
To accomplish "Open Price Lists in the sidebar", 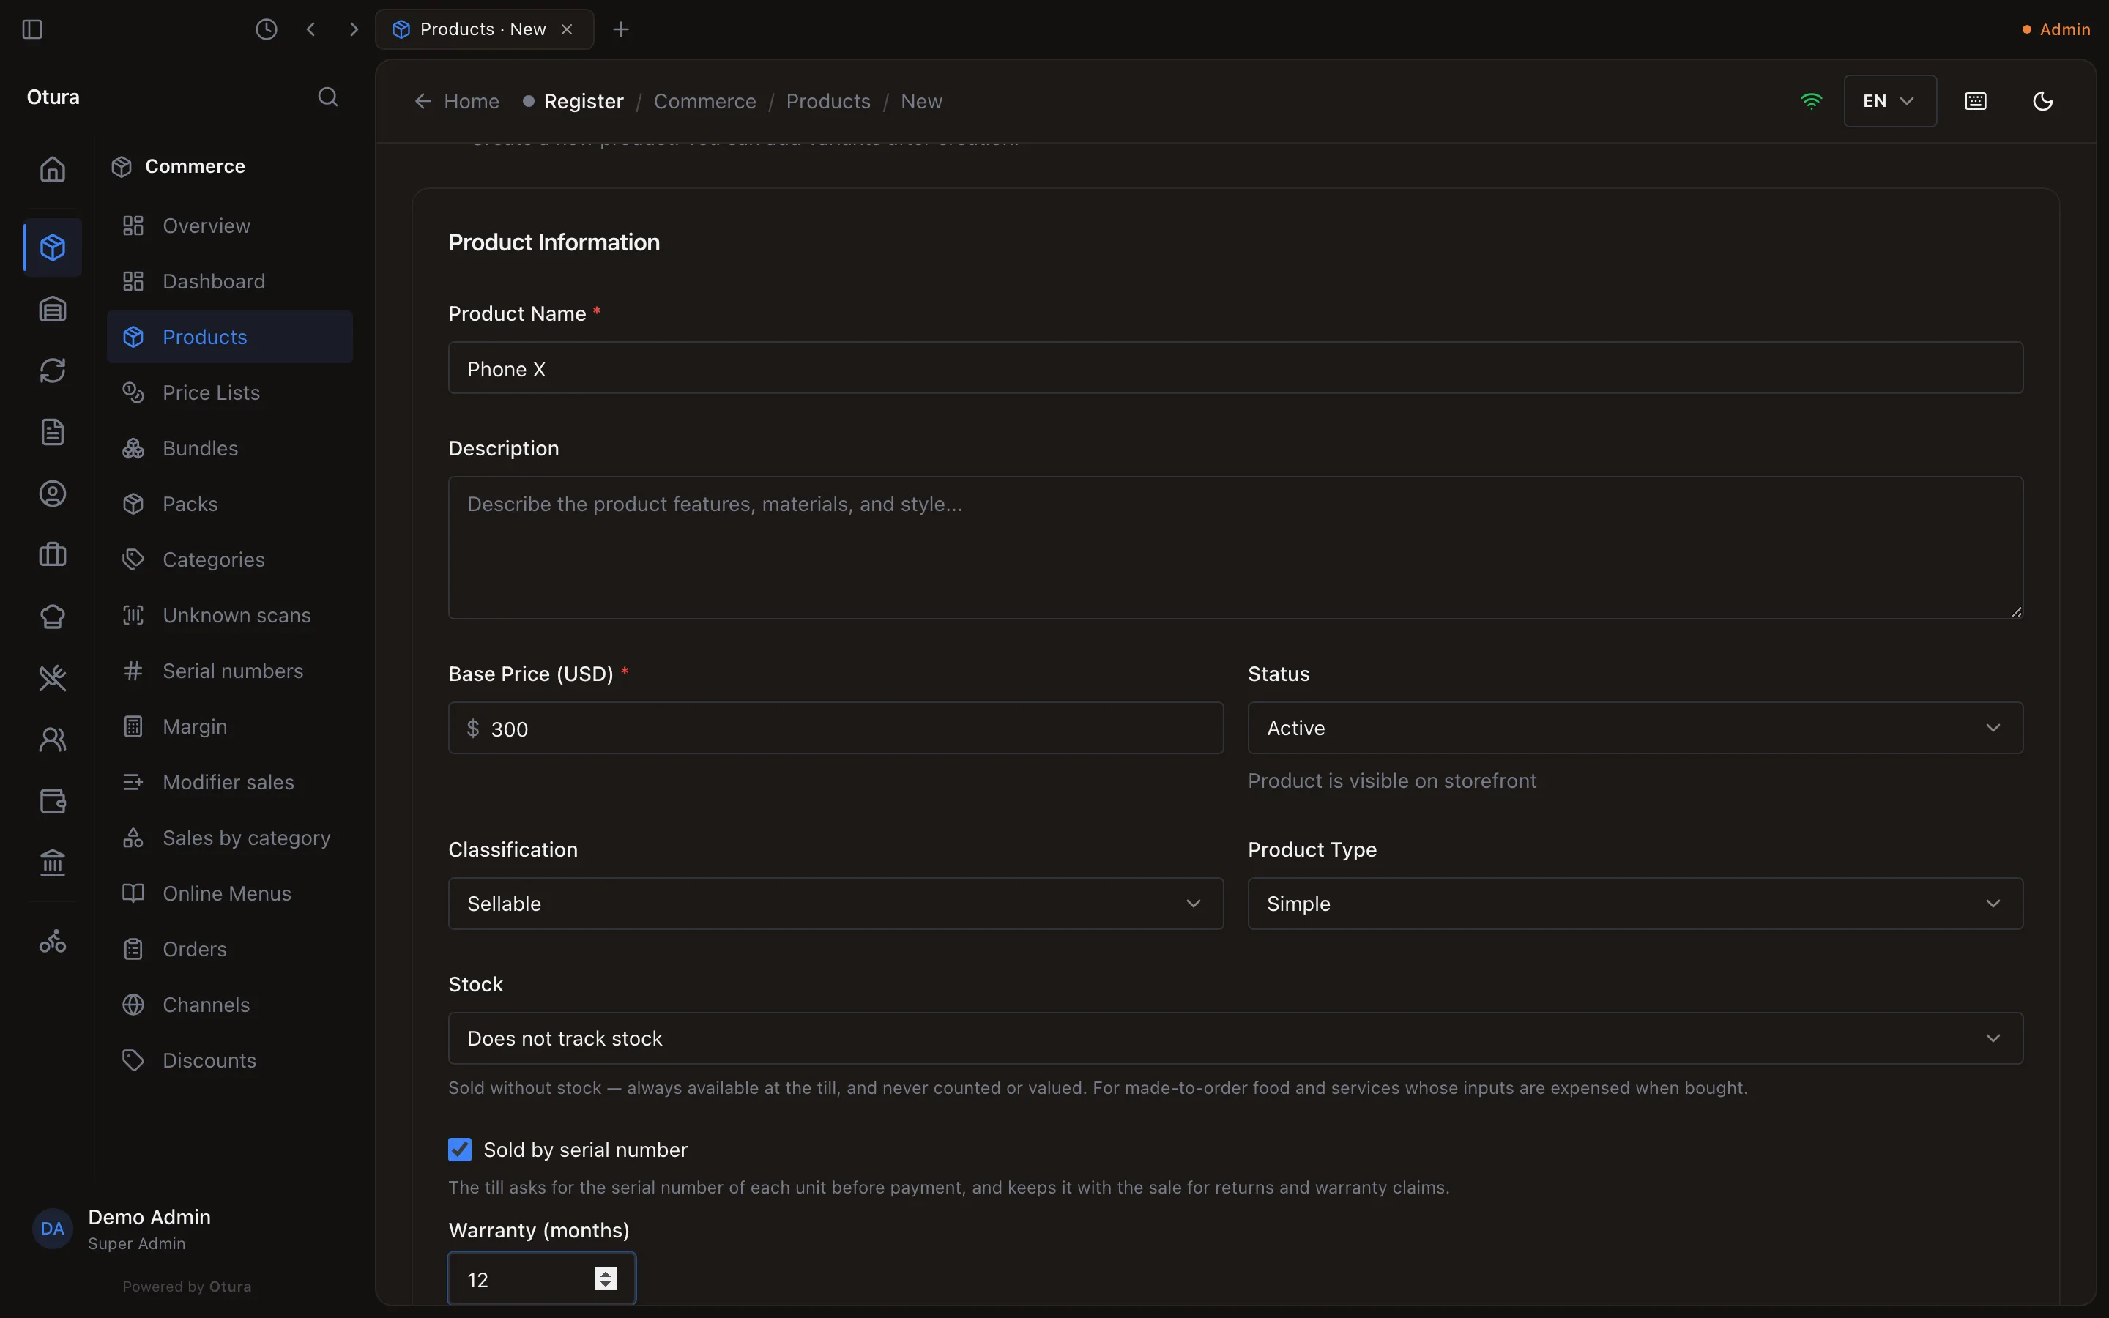I will tap(229, 392).
